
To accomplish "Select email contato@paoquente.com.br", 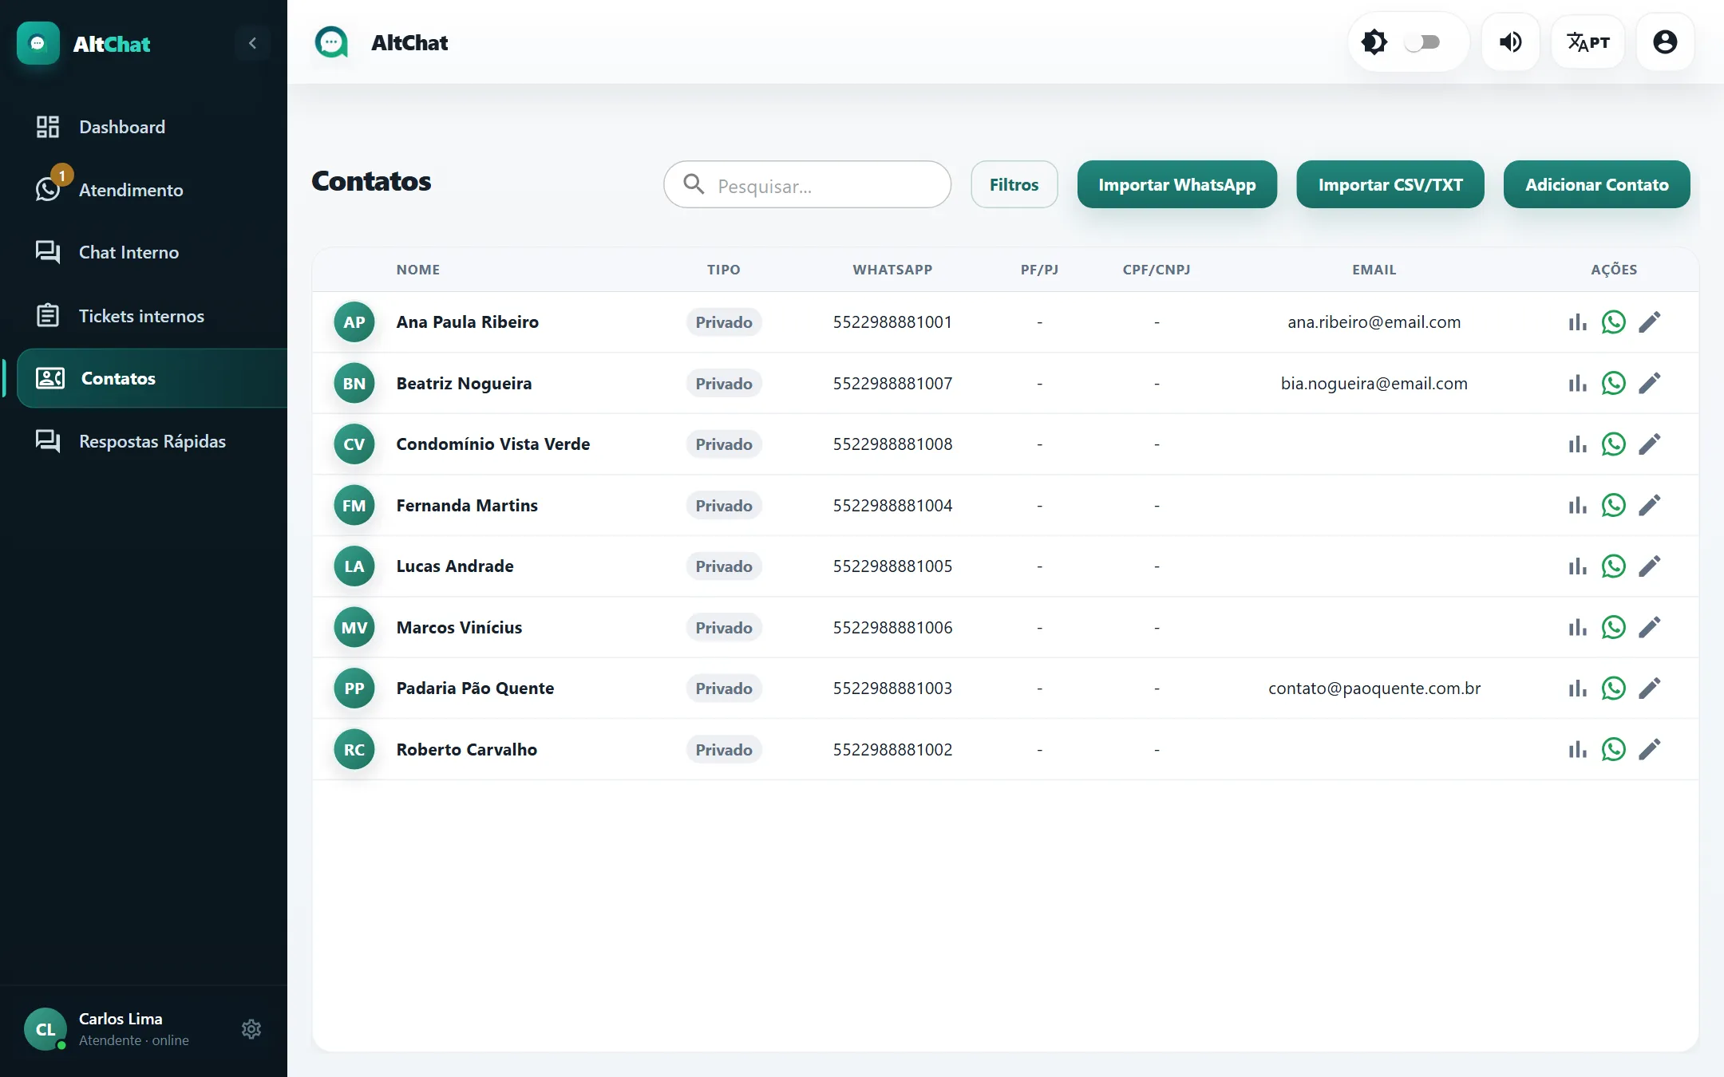I will tap(1374, 688).
